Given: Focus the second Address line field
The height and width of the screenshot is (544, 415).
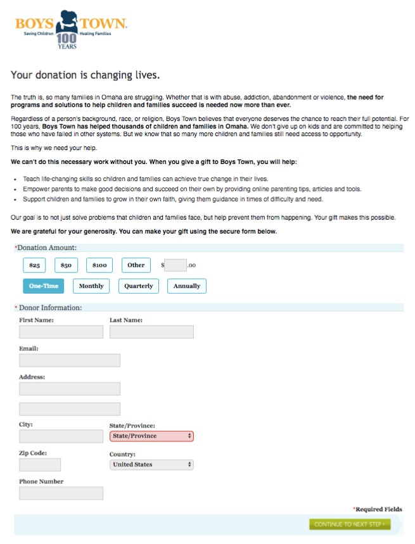Looking at the screenshot, I should (x=70, y=409).
